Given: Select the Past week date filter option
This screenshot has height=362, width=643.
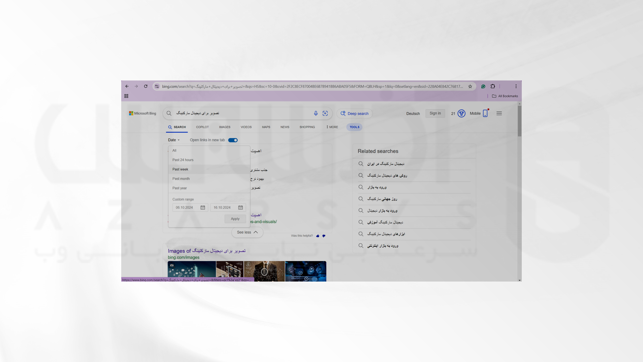Looking at the screenshot, I should pos(180,169).
